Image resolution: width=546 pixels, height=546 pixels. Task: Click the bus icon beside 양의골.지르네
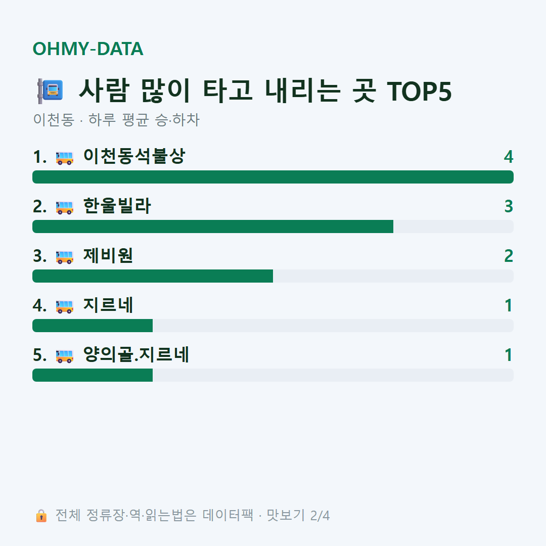[x=65, y=356]
